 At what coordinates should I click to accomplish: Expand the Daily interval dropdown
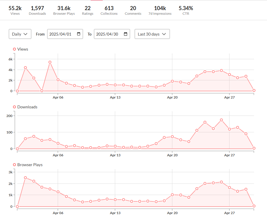tap(20, 34)
